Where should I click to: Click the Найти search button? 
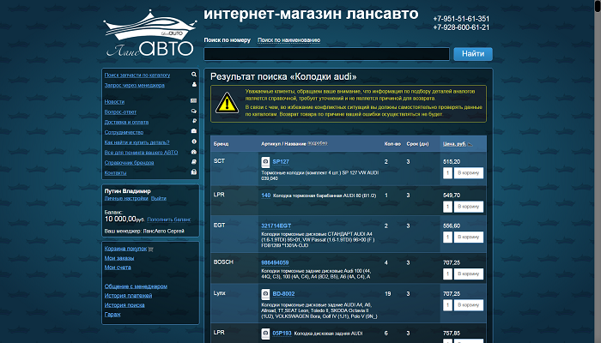473,54
